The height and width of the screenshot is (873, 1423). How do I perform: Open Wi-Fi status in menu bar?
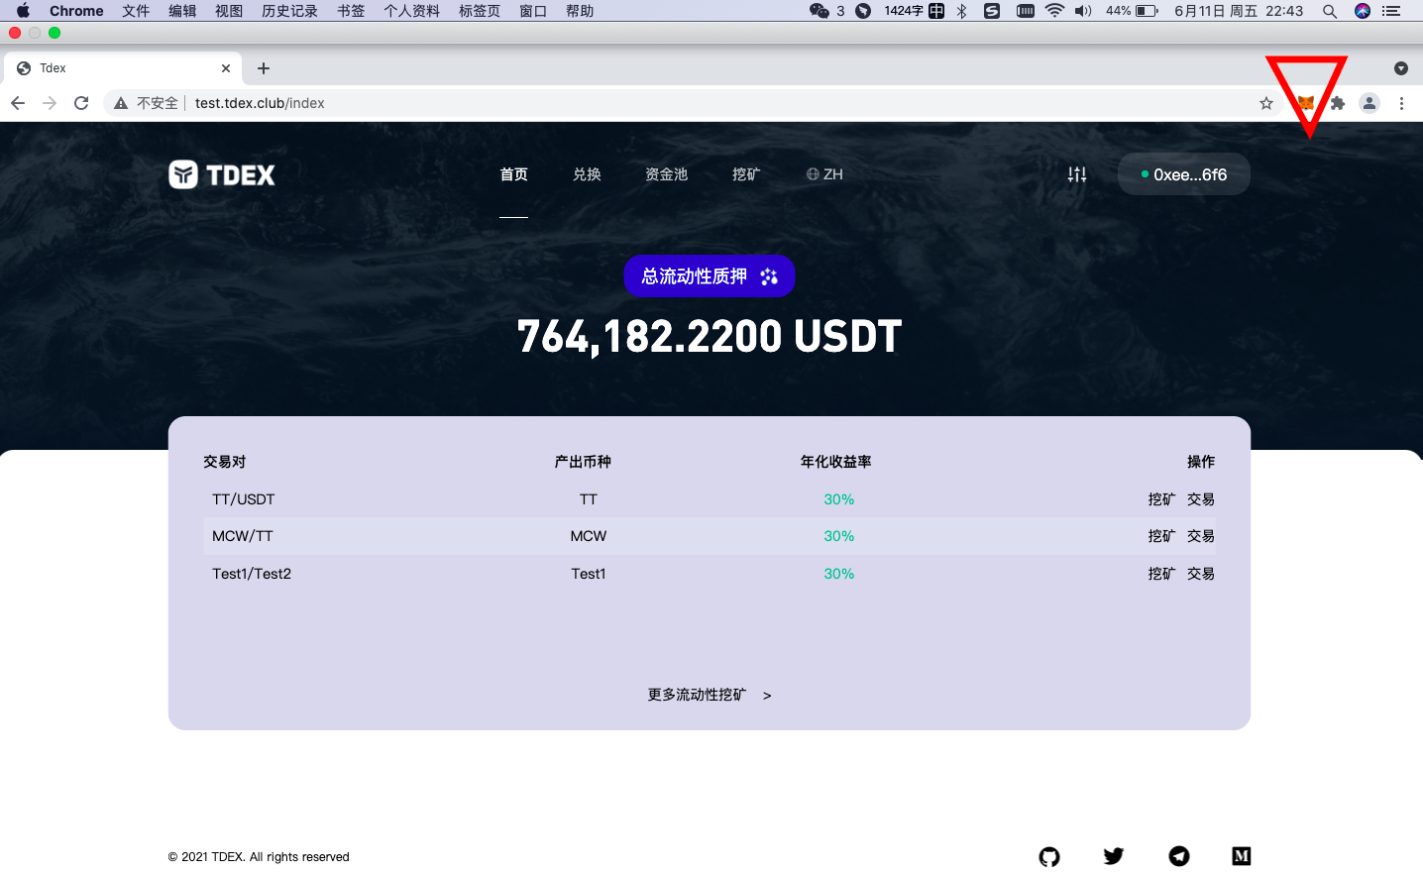point(1054,11)
